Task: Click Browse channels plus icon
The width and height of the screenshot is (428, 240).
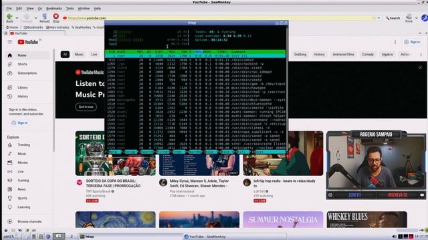Action: coord(10,221)
